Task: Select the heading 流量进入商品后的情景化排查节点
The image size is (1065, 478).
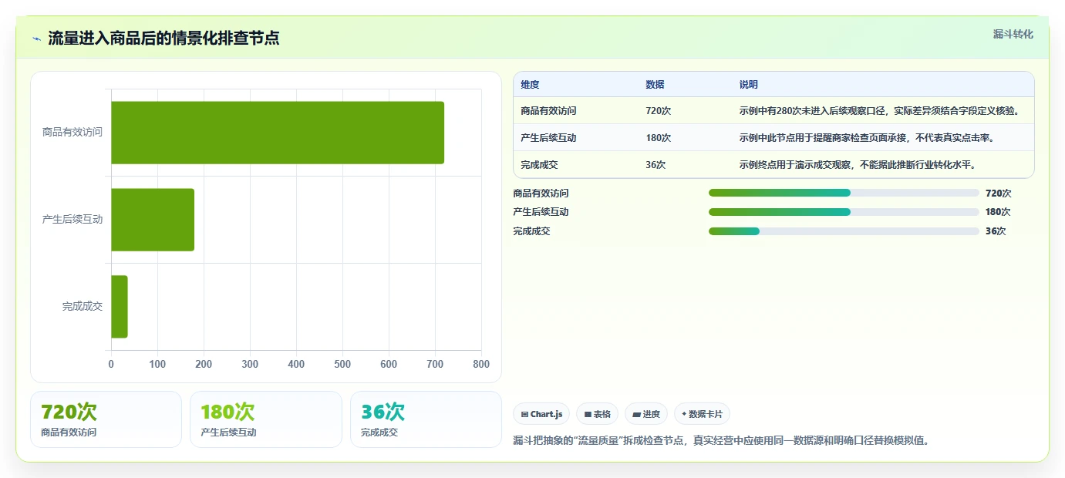Action: (x=163, y=39)
